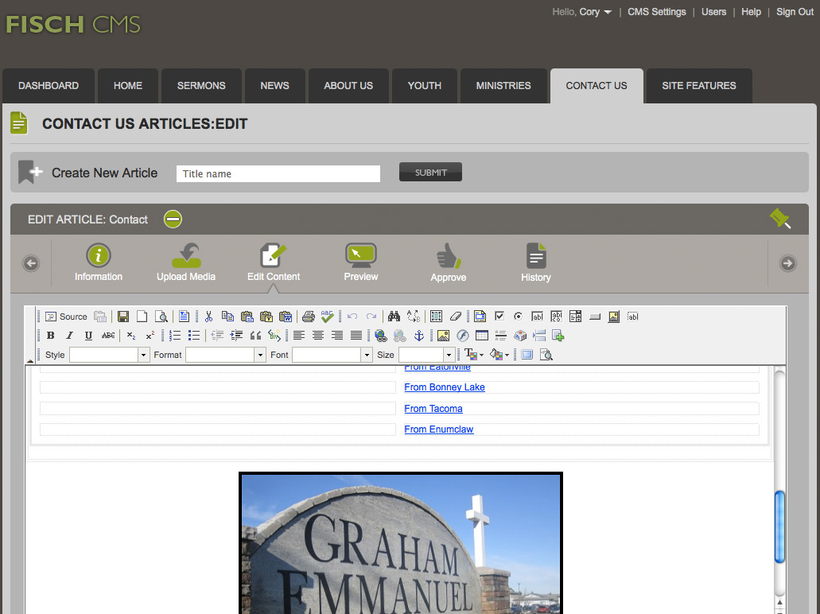Insert a checkbox form field
This screenshot has width=820, height=614.
499,317
